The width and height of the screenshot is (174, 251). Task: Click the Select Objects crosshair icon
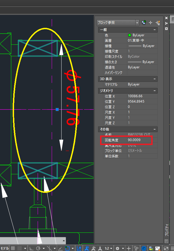click(150, 23)
